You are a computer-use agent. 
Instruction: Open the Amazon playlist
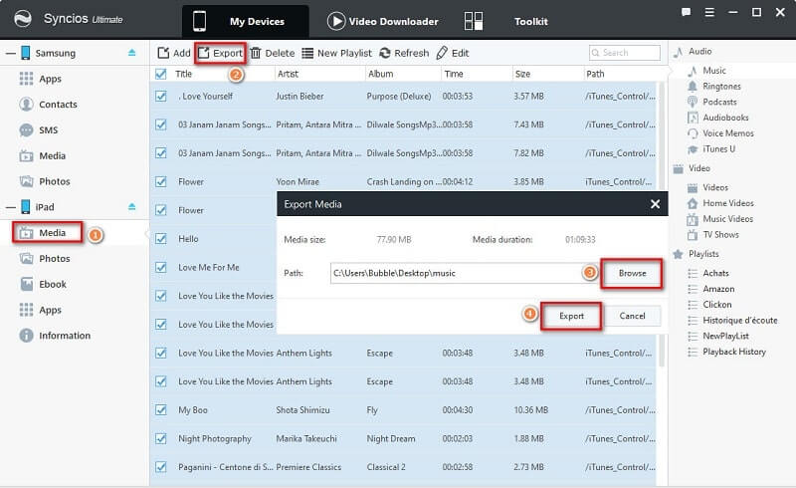click(x=718, y=289)
